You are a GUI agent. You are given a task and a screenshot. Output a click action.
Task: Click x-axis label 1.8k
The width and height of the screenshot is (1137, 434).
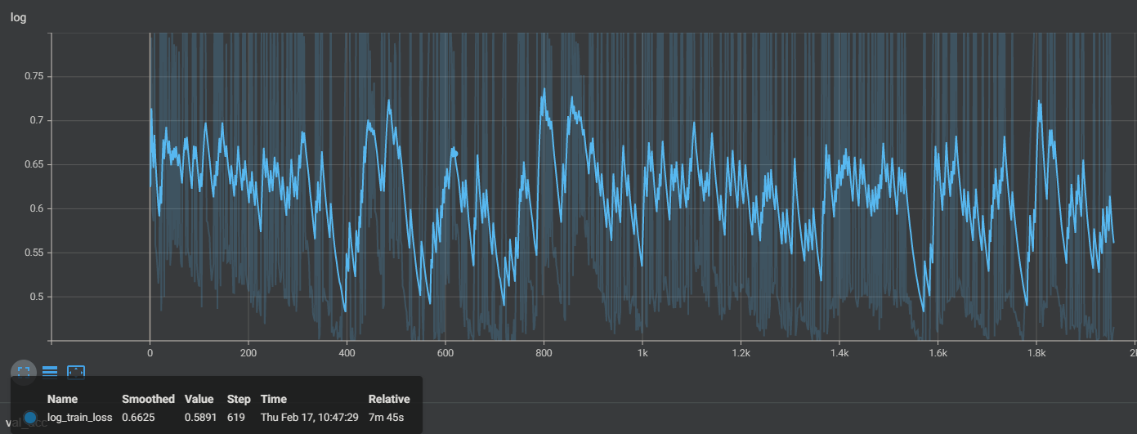point(1036,353)
